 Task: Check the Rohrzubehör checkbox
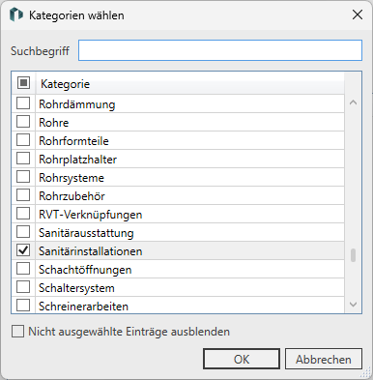(23, 195)
